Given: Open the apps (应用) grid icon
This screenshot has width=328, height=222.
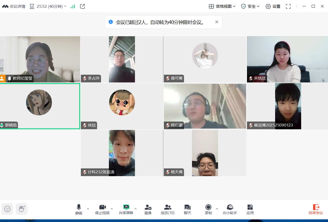Looking at the screenshot, I should [250, 209].
